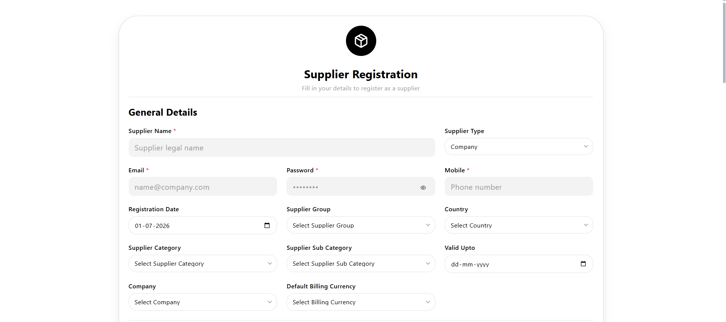Show password using the eye icon
Viewport: 726px width, 322px height.
coord(423,187)
